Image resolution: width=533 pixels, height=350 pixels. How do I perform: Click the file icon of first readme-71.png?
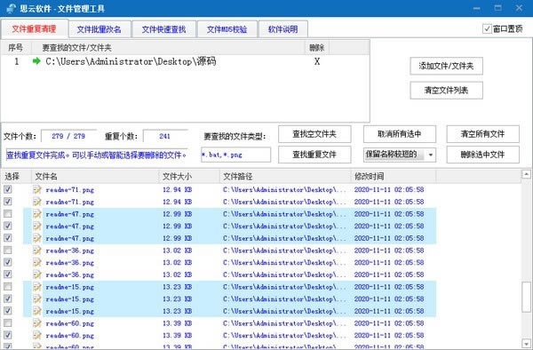click(x=37, y=189)
